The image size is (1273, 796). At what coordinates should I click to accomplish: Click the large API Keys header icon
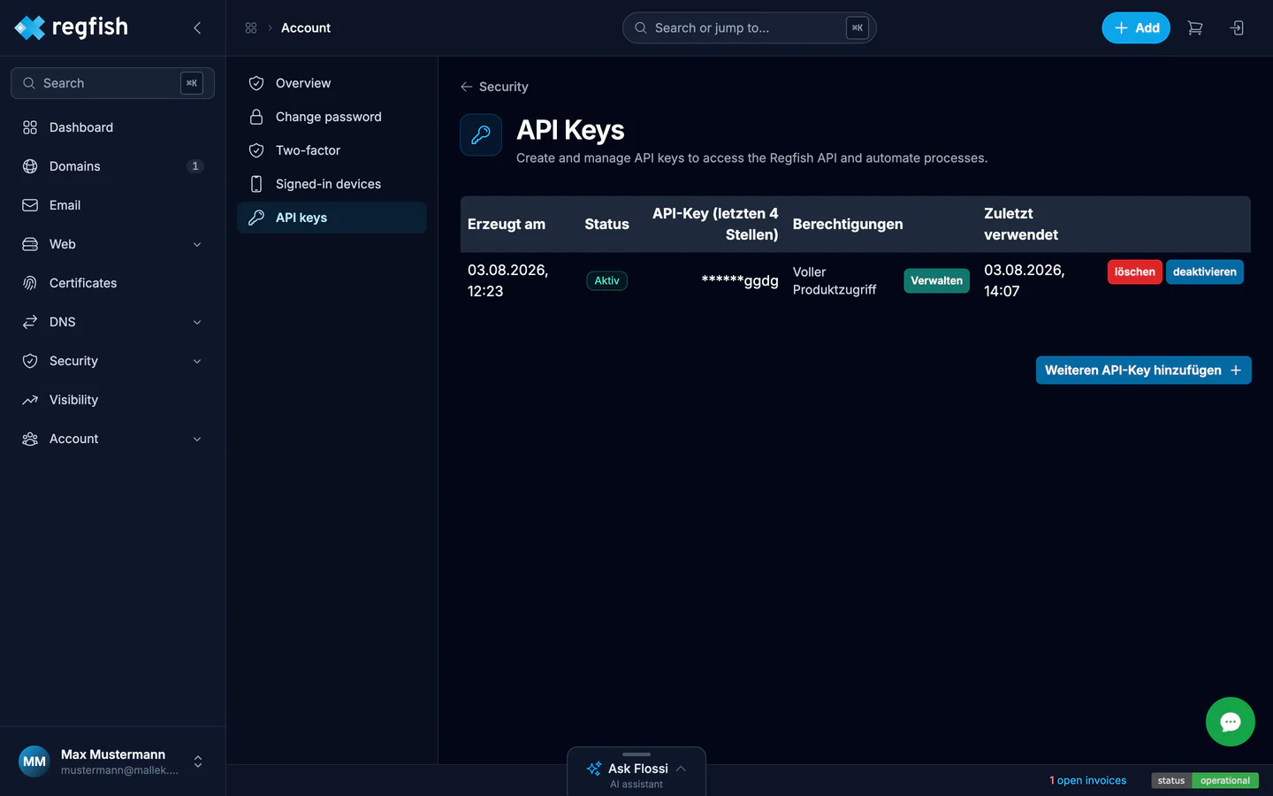481,134
